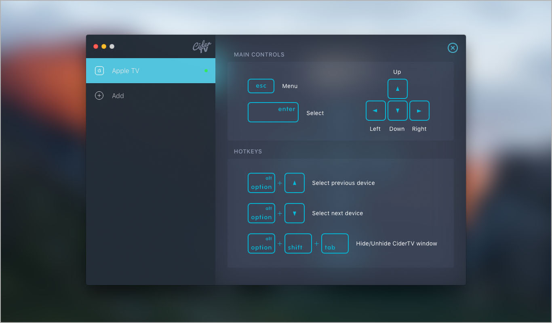Click the tab key in the hotkeys
Screen dimensions: 552x323
pos(335,243)
